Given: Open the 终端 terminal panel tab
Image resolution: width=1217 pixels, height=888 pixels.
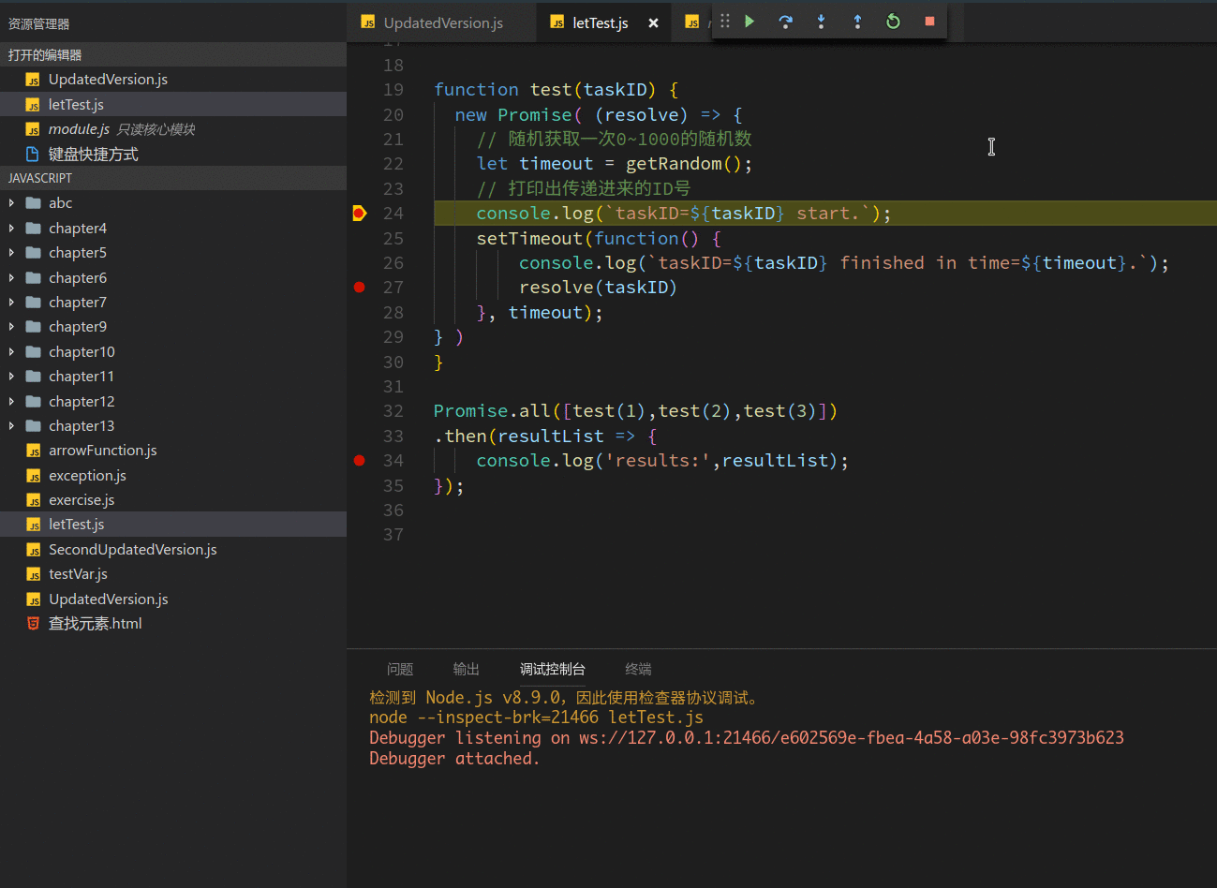Looking at the screenshot, I should 638,669.
